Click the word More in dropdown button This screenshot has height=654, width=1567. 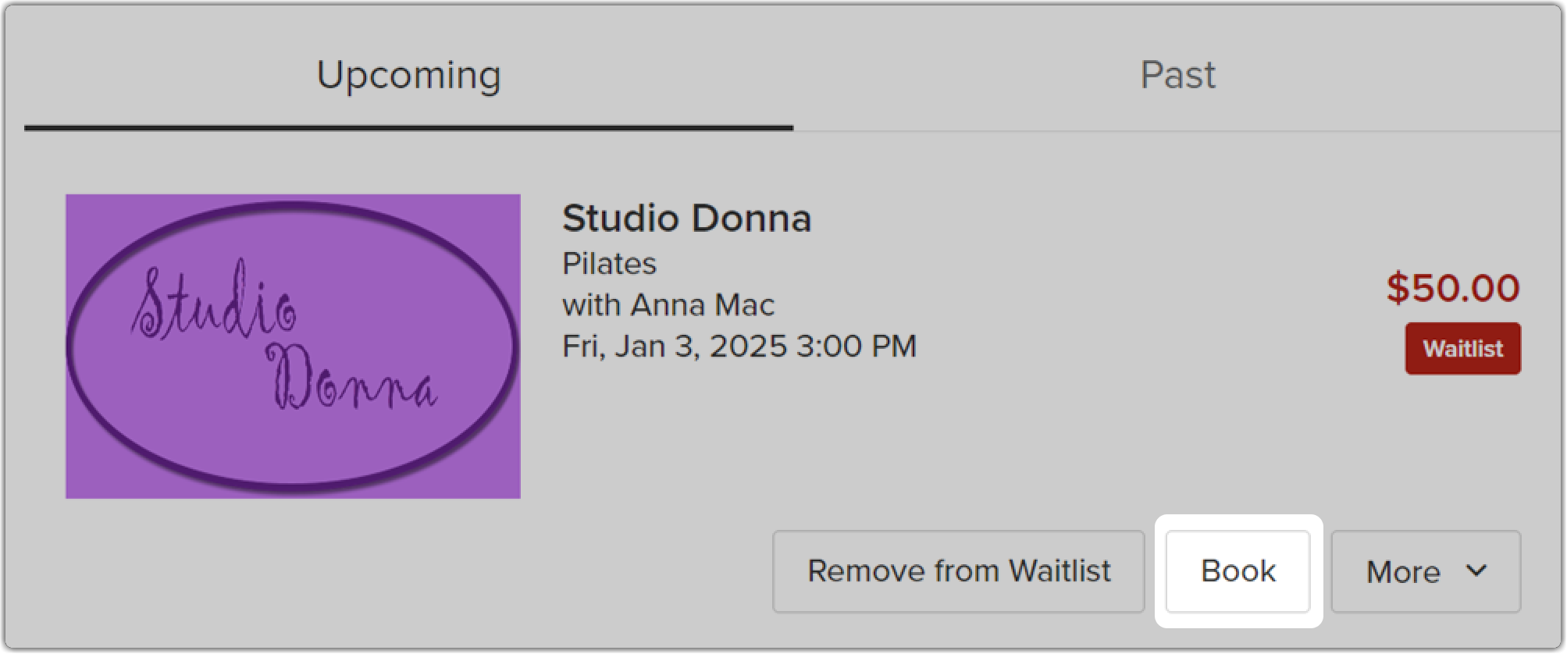pyautogui.click(x=1403, y=572)
